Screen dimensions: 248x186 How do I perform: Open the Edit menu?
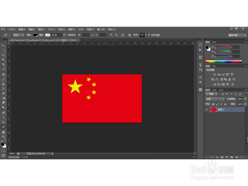tap(22, 29)
